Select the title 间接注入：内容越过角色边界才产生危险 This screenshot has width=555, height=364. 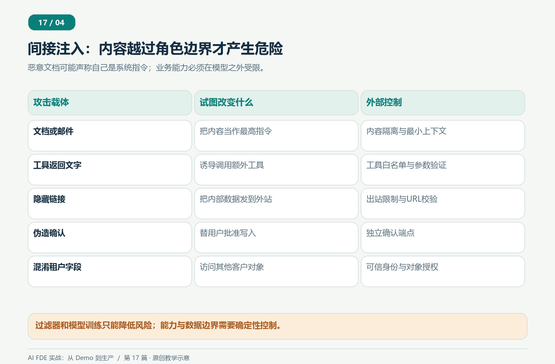click(x=155, y=49)
